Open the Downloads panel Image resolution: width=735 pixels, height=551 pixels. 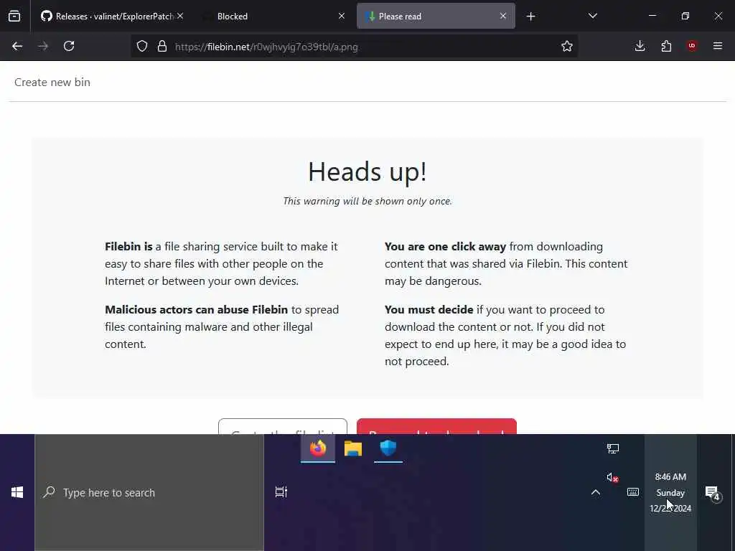tap(640, 46)
